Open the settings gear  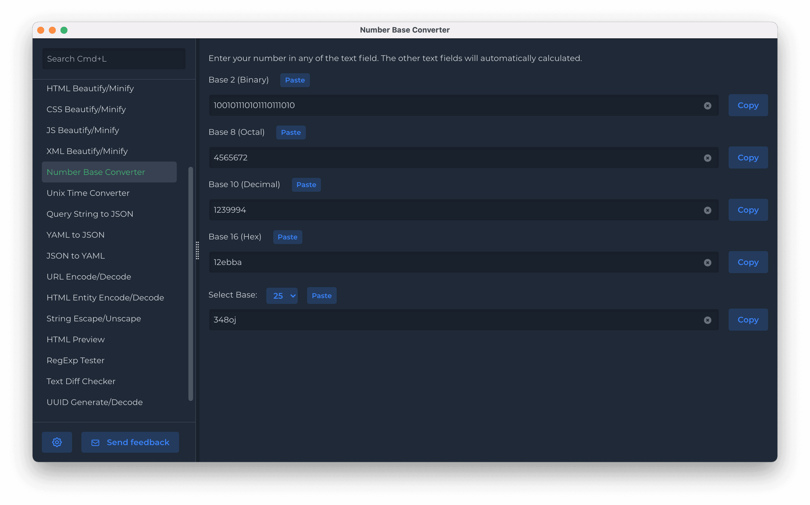pos(57,442)
